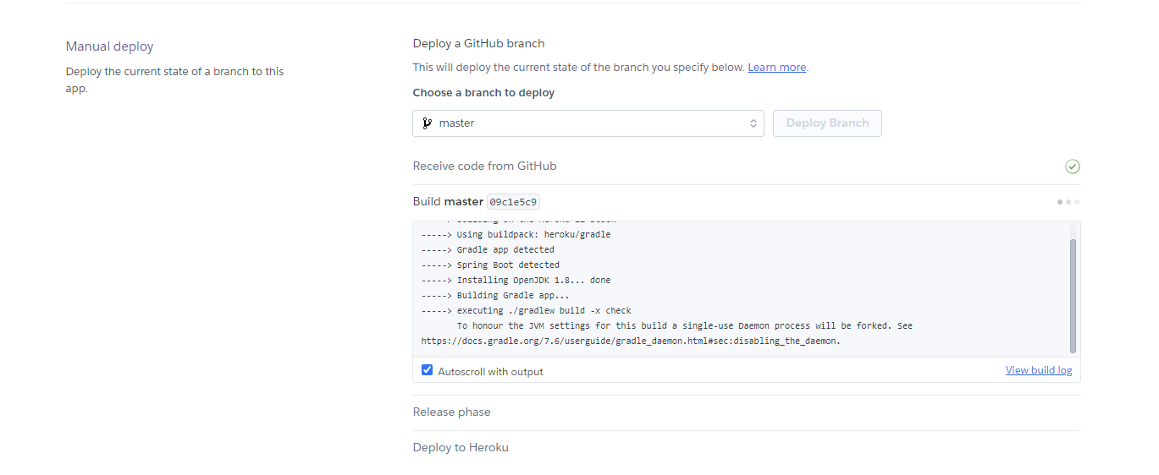Click the Receive code from GitHub step
The height and width of the screenshot is (475, 1159).
pyautogui.click(x=485, y=167)
